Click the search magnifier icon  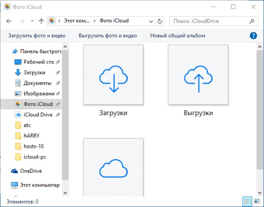point(252,21)
